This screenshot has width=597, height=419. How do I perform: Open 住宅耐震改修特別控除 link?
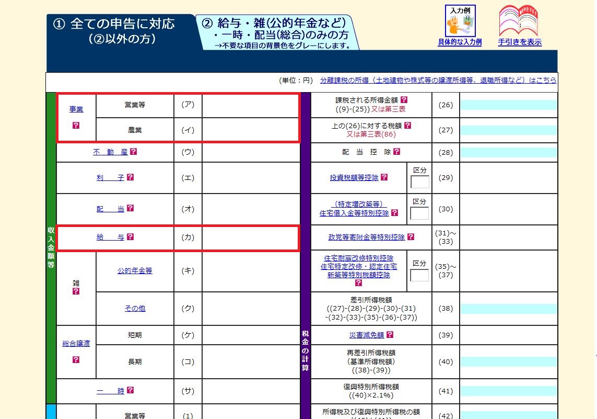click(x=359, y=258)
